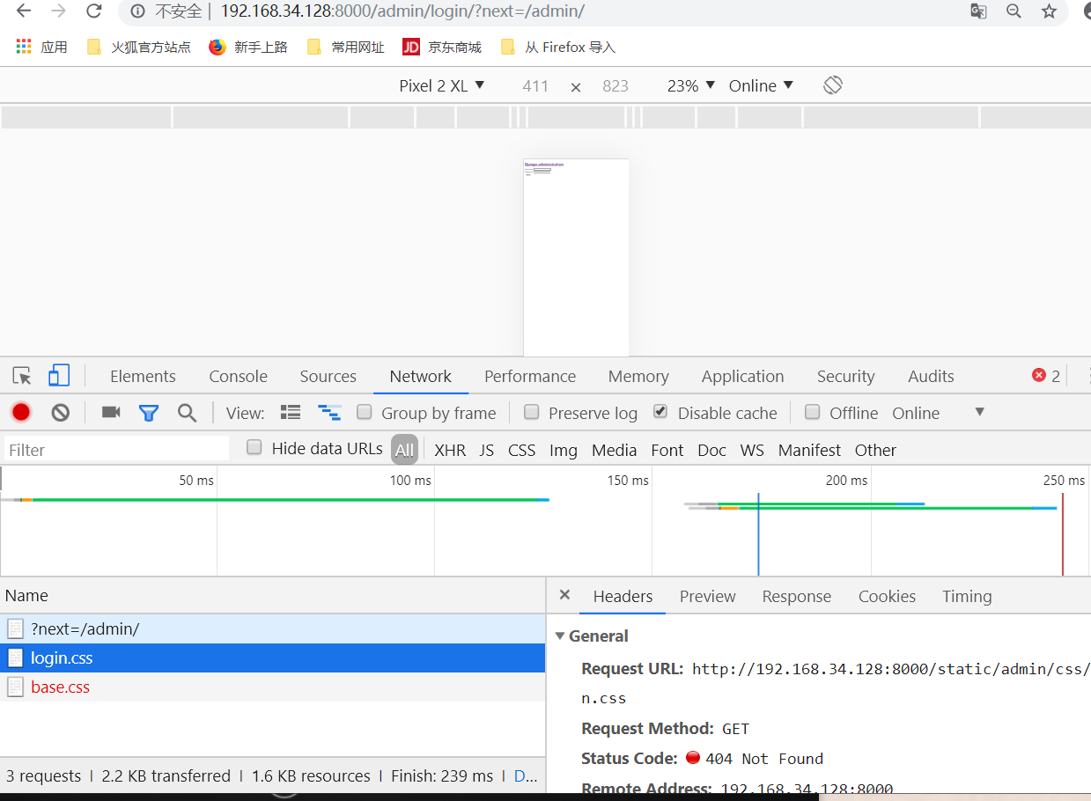Viewport: 1091px width, 801px height.
Task: Open the Apps grid bookmark
Action: [x=42, y=48]
